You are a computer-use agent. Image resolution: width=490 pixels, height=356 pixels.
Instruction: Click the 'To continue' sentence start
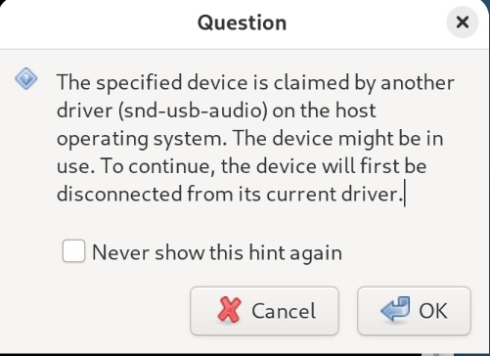[x=157, y=166]
